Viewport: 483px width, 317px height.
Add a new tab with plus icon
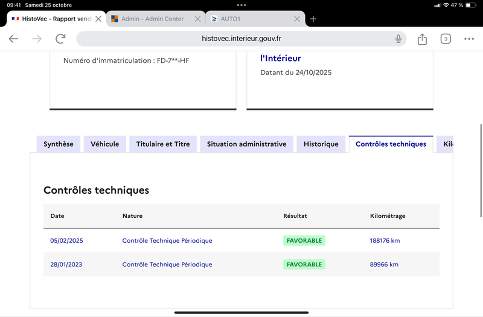(x=313, y=19)
